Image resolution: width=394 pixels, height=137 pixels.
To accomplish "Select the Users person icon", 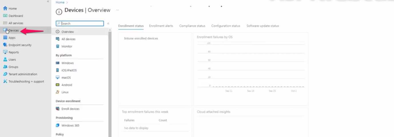I will (x=5, y=60).
